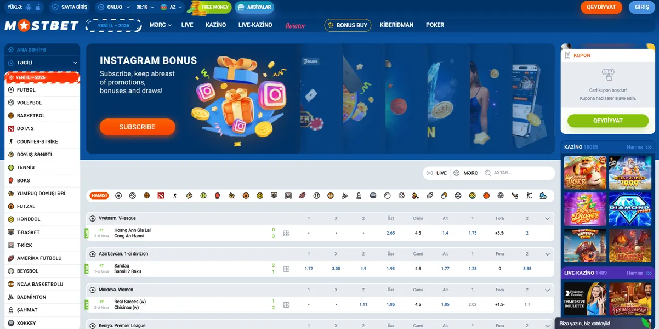Expand the Vyetnam V-league match row chevron
Viewport: 659px width, 329px height.
coord(547,218)
